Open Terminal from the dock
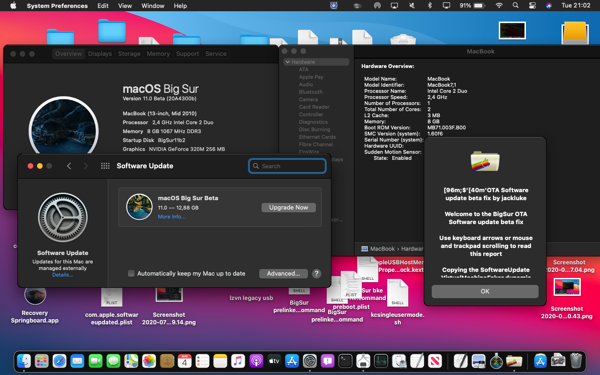The width and height of the screenshot is (600, 375). [x=346, y=361]
